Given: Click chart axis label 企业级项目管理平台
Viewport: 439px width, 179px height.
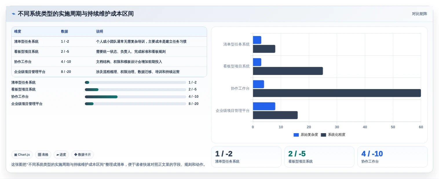Looking at the screenshot, I should click(x=233, y=111).
